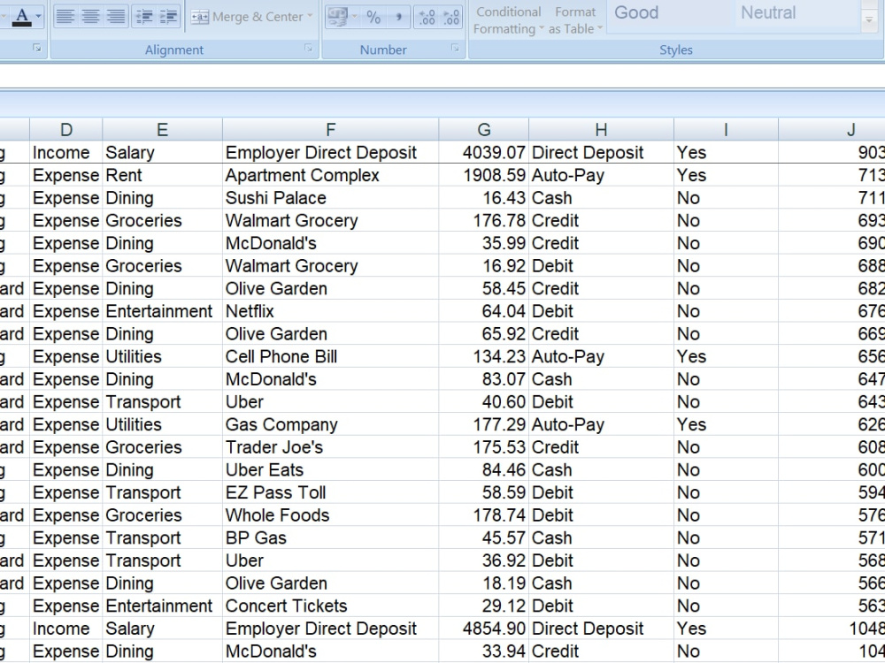Select column F header

pos(331,130)
